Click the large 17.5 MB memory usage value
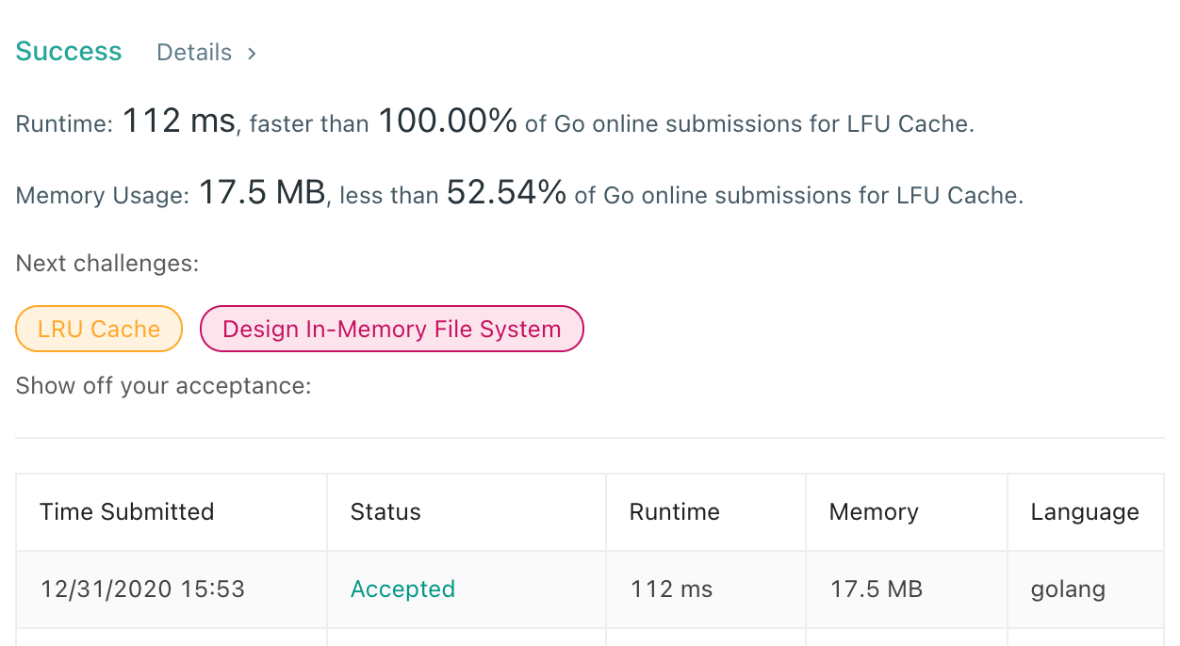The height and width of the screenshot is (646, 1180). 262,193
